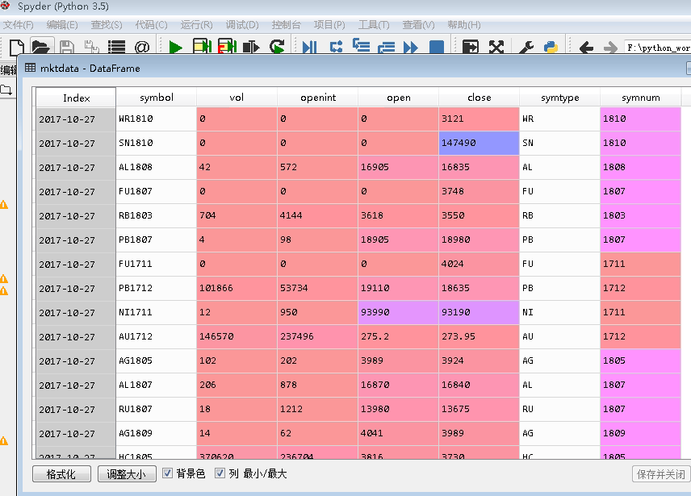691x496 pixels.
Task: Save the current file
Action: [66, 47]
